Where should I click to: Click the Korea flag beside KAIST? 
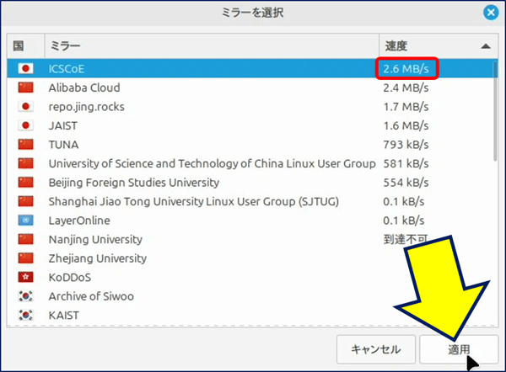25,316
